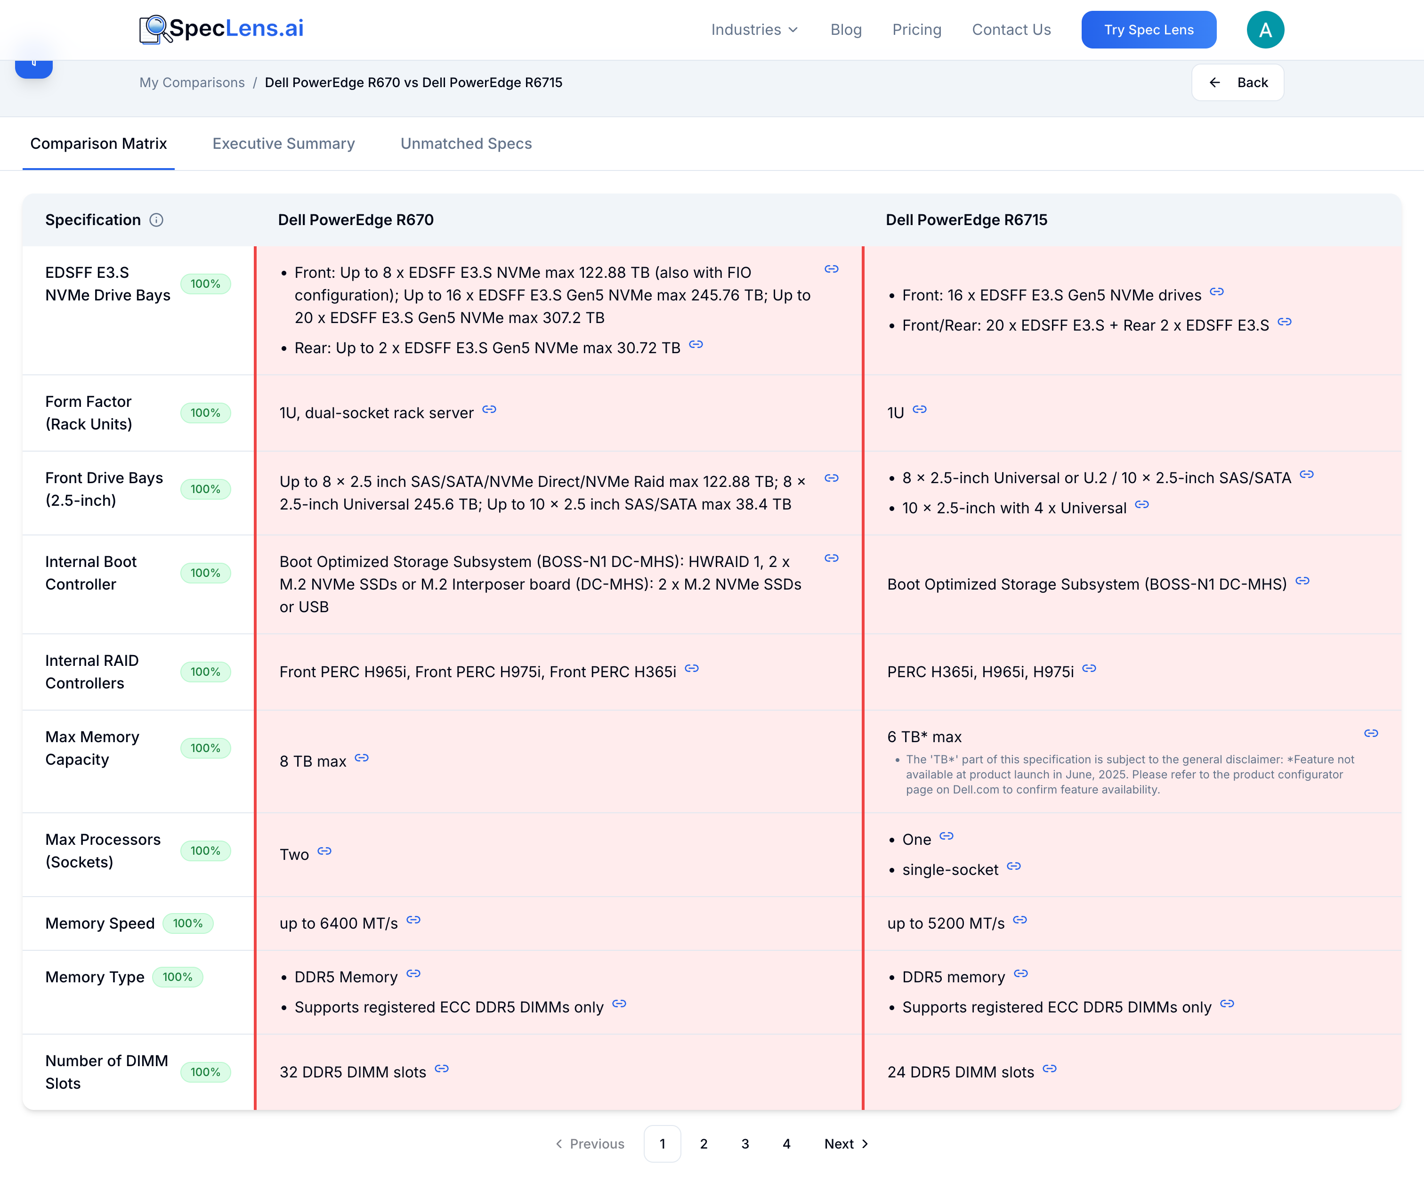
Task: Click source link next to DDR5 Memory for R670
Action: tap(413, 974)
